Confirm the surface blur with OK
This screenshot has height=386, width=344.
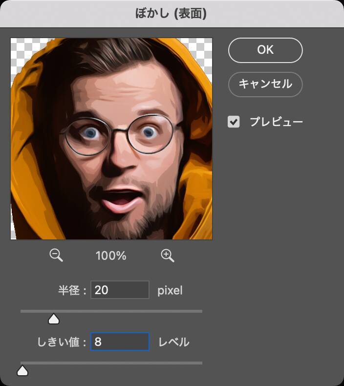[x=265, y=50]
